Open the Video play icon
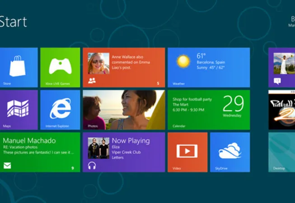The width and height of the screenshot is (295, 203). [x=187, y=151]
